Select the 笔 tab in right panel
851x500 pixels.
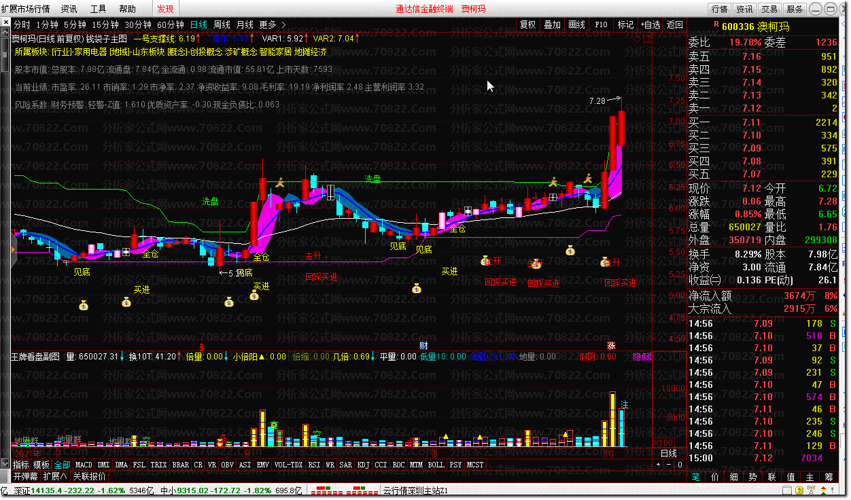pos(695,477)
